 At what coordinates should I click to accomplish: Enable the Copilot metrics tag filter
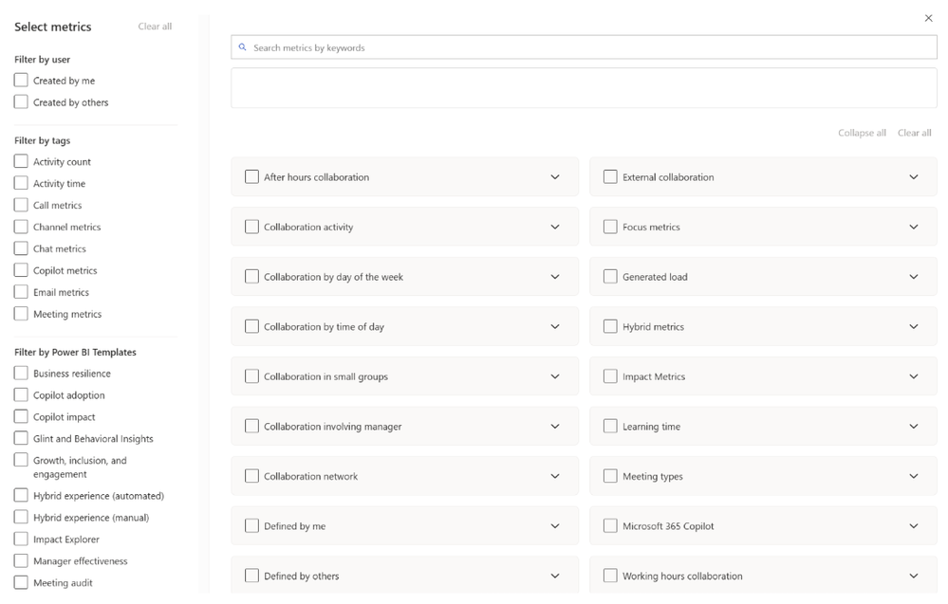coord(21,270)
